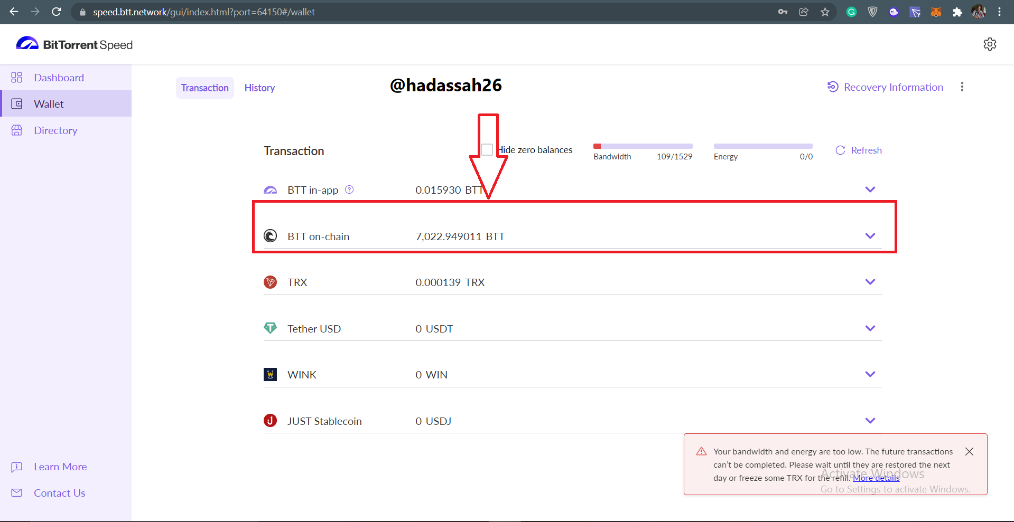Click the Recovery Information link
The height and width of the screenshot is (522, 1014).
click(894, 87)
